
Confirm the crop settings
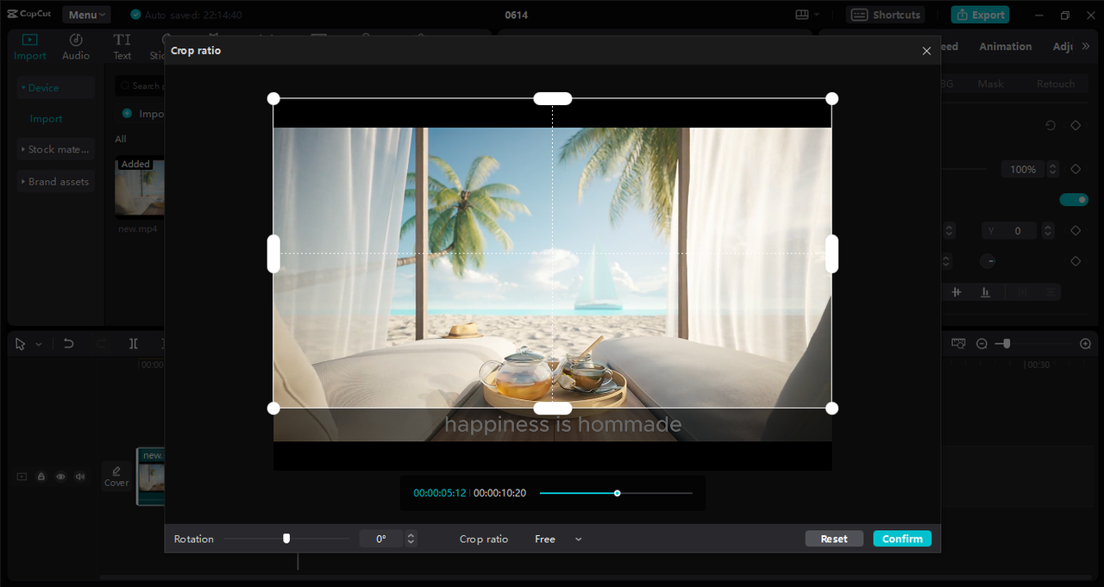[901, 538]
